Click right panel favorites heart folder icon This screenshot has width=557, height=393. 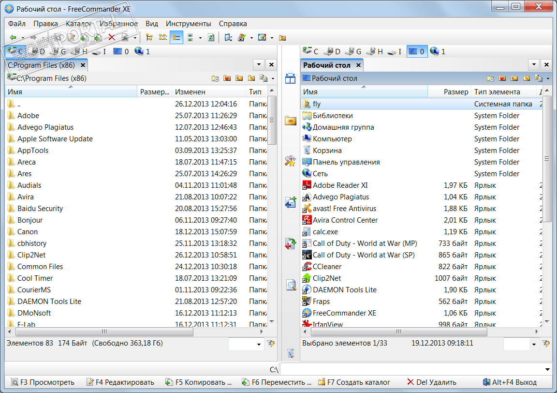tap(502, 78)
